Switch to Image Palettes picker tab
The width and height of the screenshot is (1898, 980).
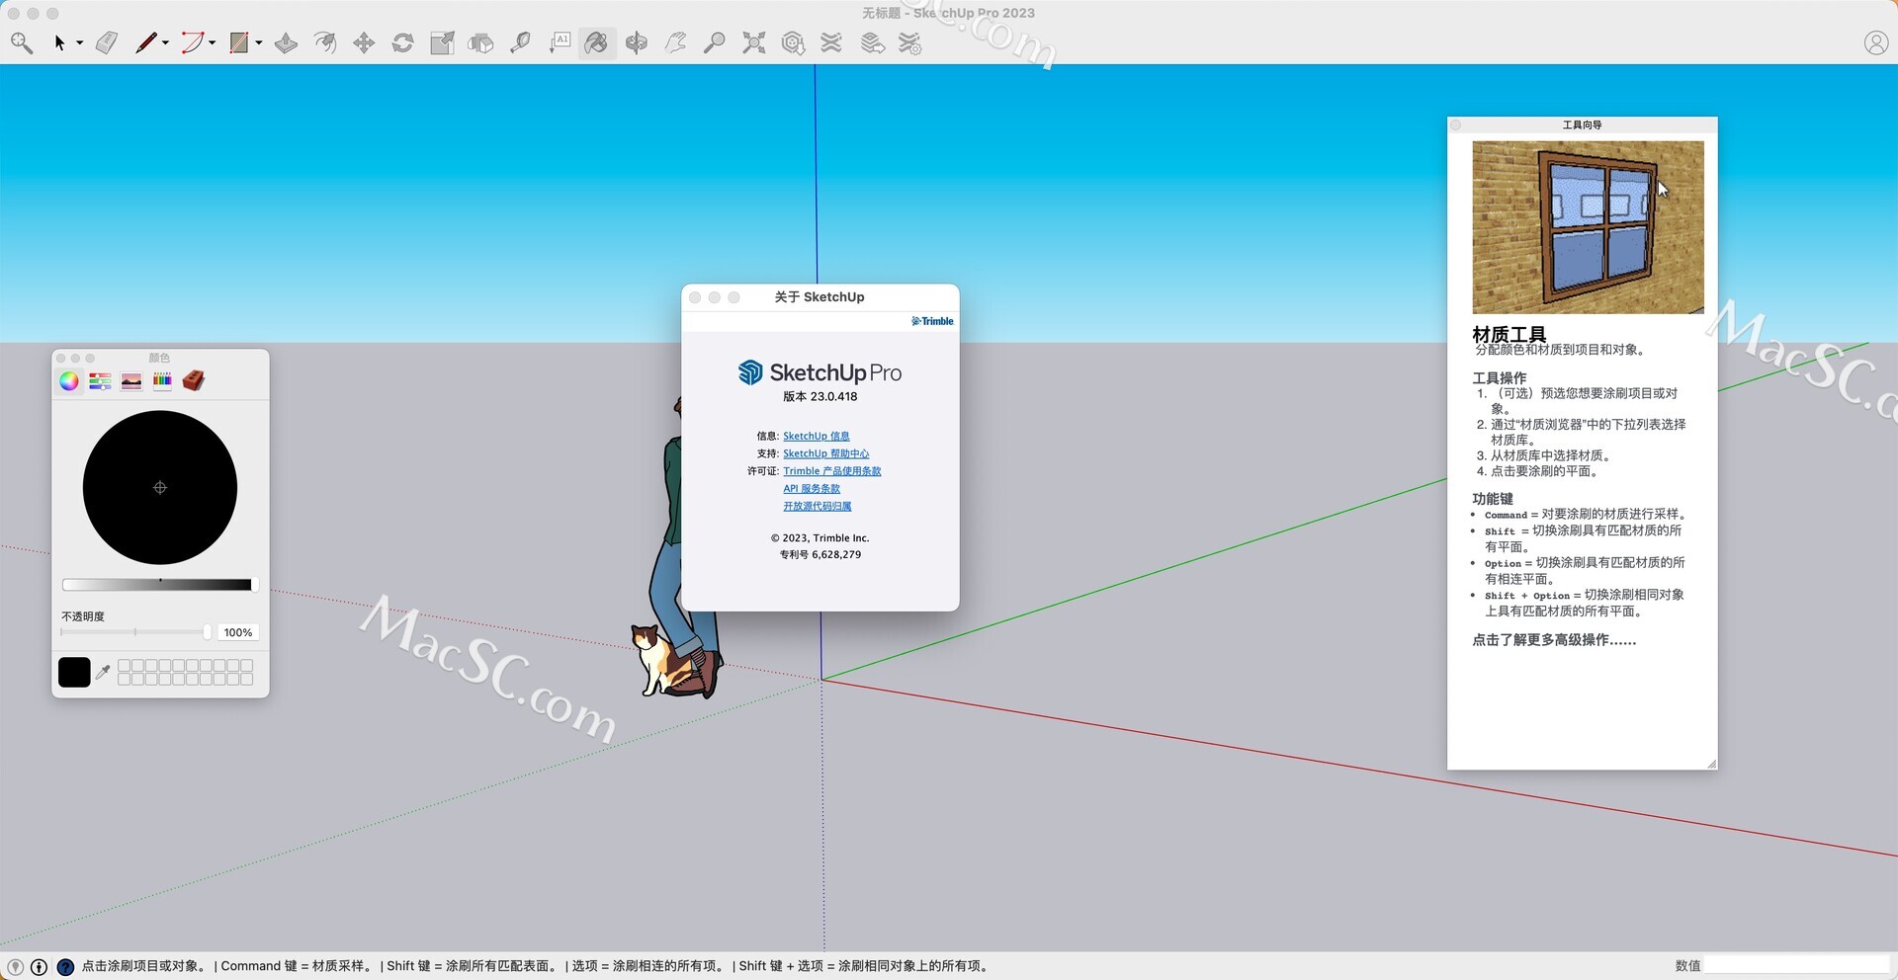point(131,381)
